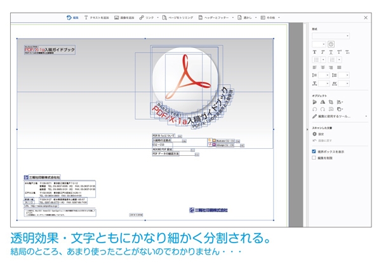Open the align objects menu
The height and width of the screenshot is (266, 381).
pyautogui.click(x=340, y=102)
